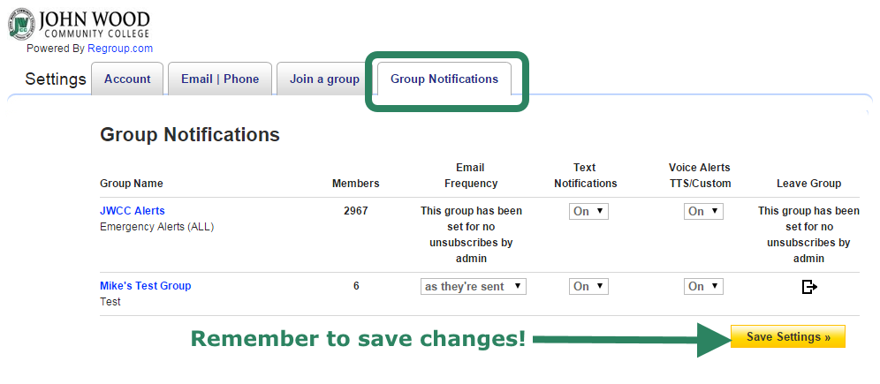This screenshot has width=880, height=384.
Task: Switch to the Account tab
Action: point(127,79)
